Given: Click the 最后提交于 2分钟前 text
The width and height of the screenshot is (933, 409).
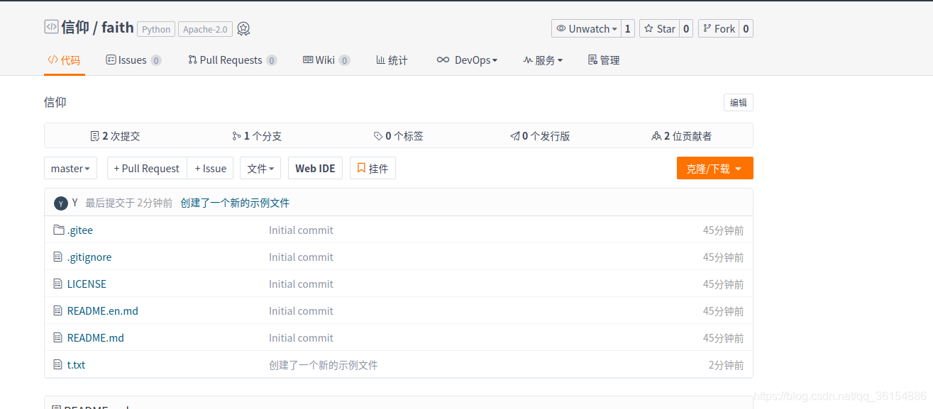Looking at the screenshot, I should point(128,203).
